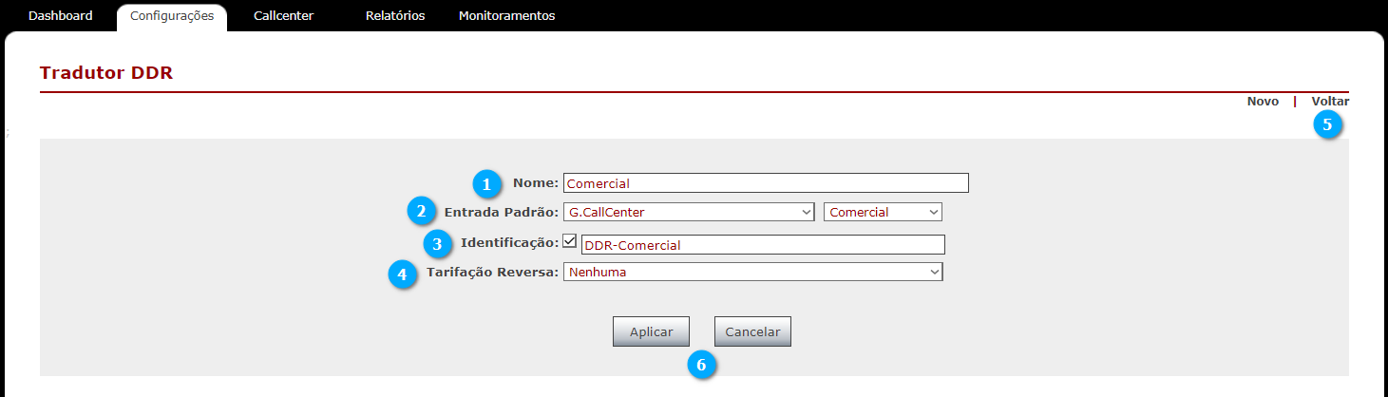Select the Configurações tab

pos(172,17)
